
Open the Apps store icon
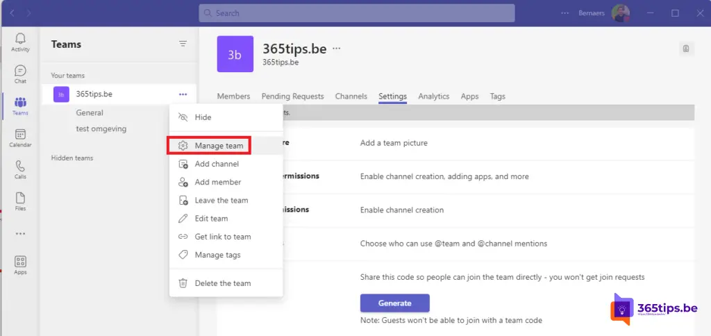click(x=20, y=265)
